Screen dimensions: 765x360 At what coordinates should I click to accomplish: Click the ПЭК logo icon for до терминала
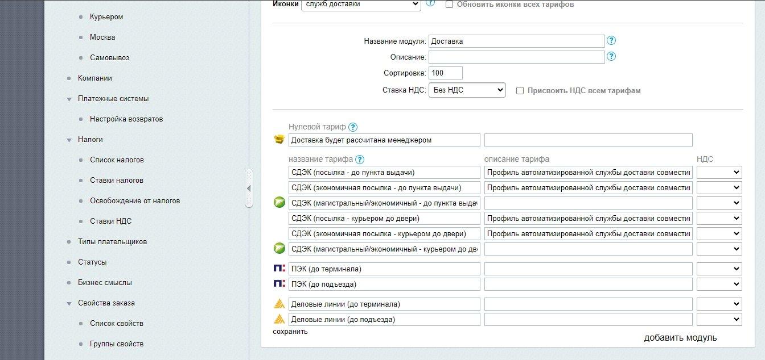click(x=279, y=269)
